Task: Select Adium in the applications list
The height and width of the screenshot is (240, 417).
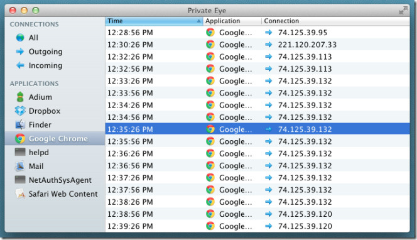Action: pos(40,97)
